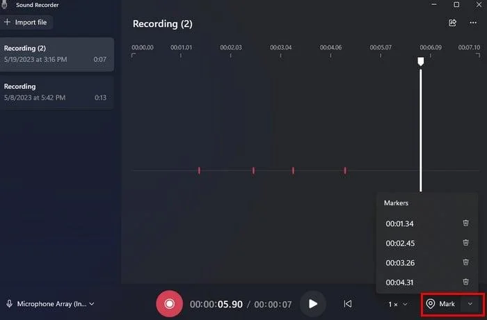Collapse the markers list using Mark chevron

point(470,304)
